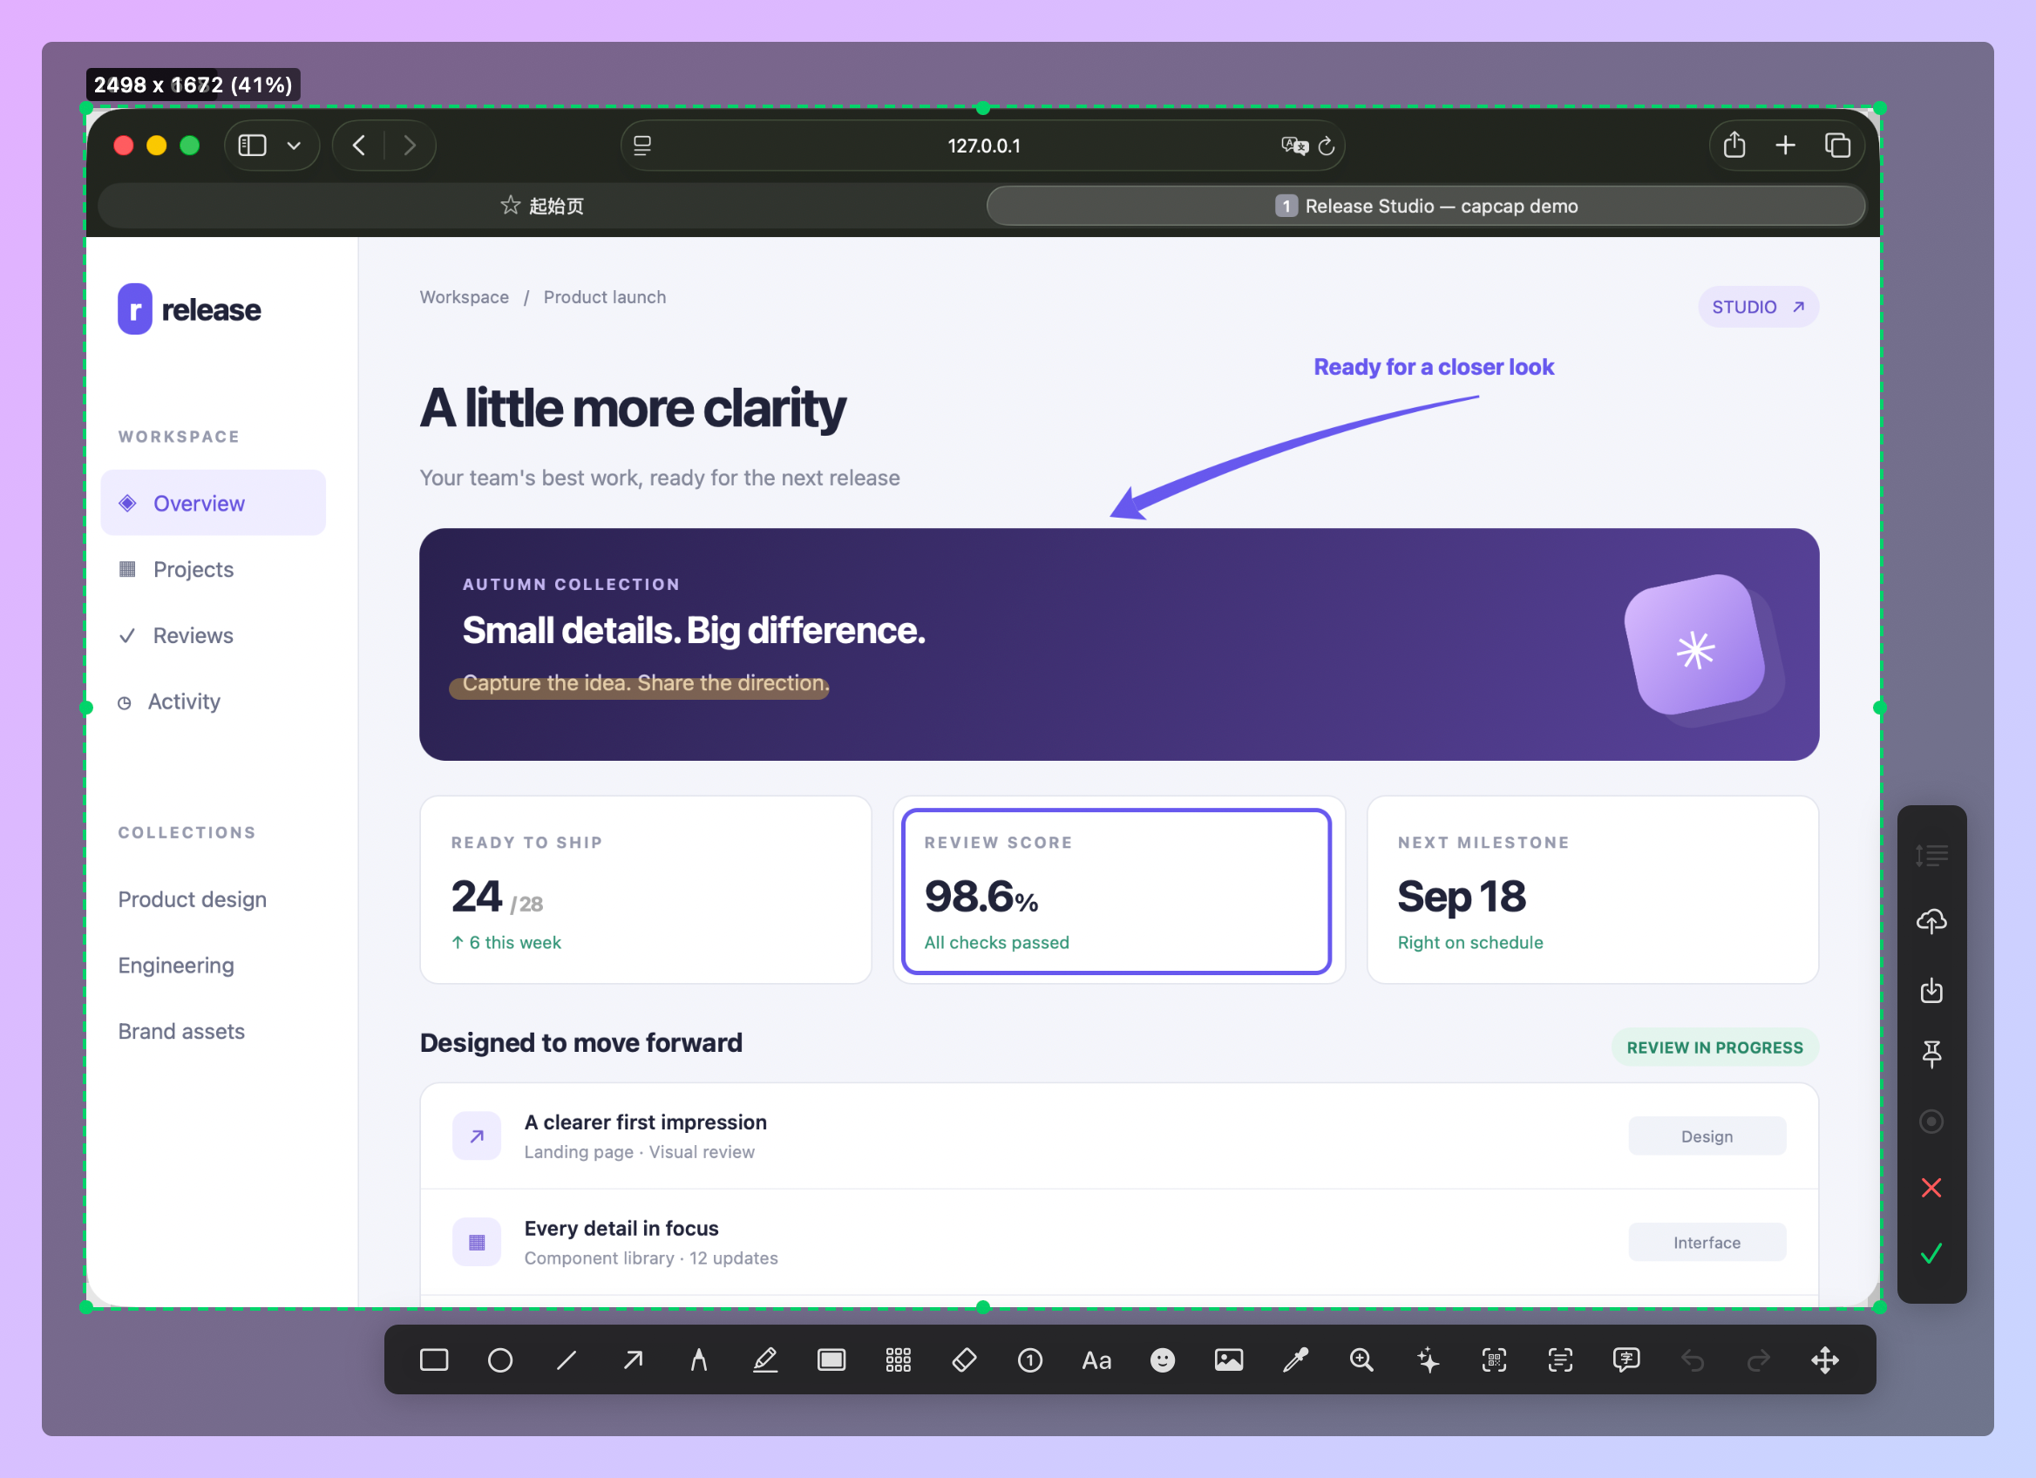The height and width of the screenshot is (1478, 2036).
Task: Open the 'A clearer first impression' row
Action: click(x=1118, y=1136)
